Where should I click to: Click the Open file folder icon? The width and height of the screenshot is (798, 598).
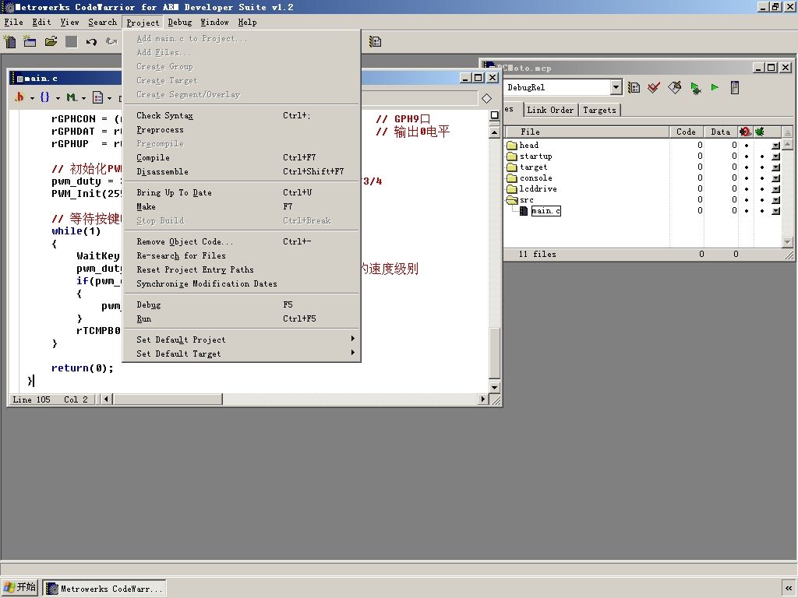click(51, 41)
